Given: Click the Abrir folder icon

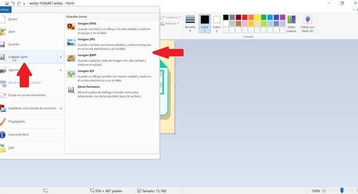Looking at the screenshot, I should [3, 32].
